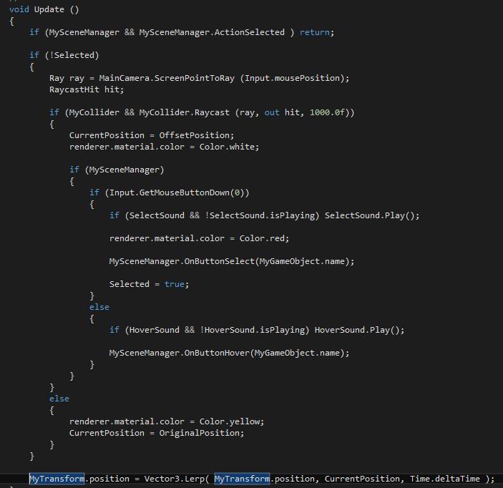503x488 pixels.
Task: Click the 'out' keyword in Raycast call
Action: pyautogui.click(x=272, y=112)
